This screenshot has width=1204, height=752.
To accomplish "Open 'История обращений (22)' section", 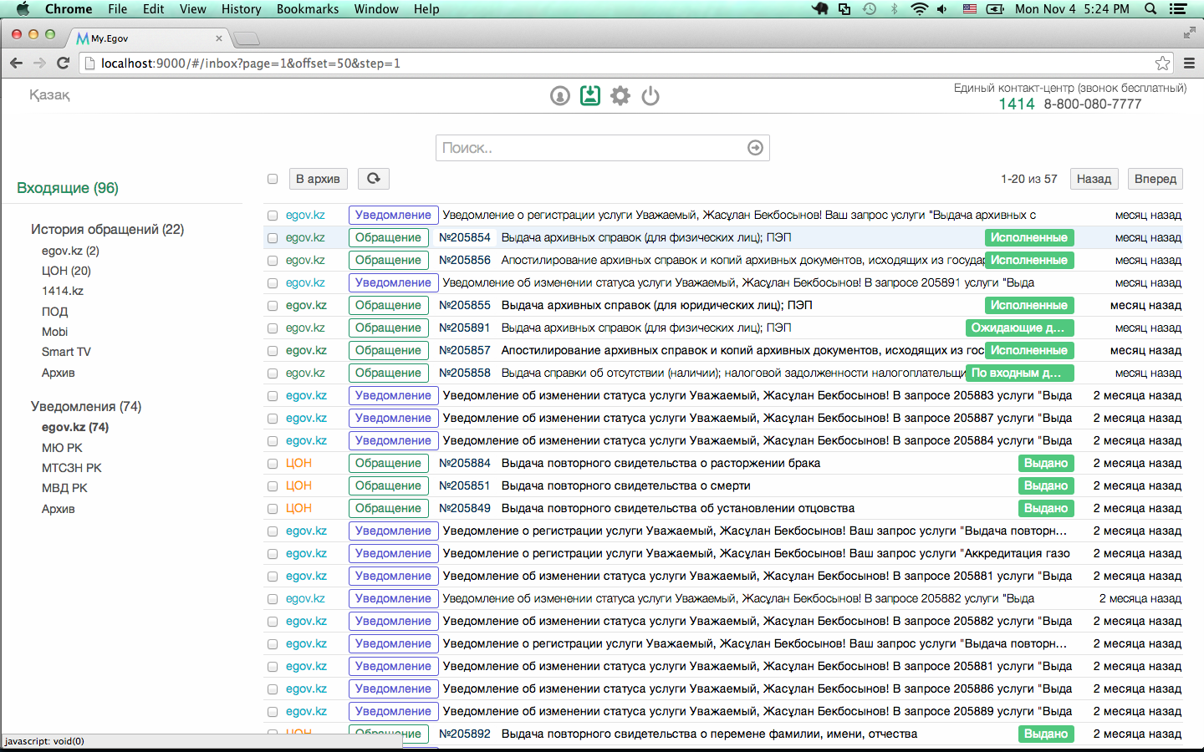I will [x=107, y=229].
